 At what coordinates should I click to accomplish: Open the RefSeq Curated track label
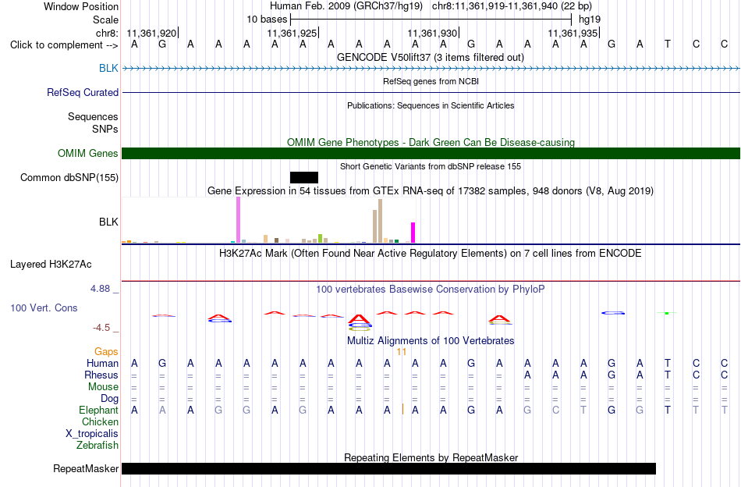pos(83,92)
